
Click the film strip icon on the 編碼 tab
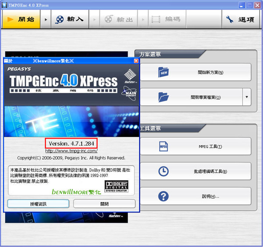156,19
